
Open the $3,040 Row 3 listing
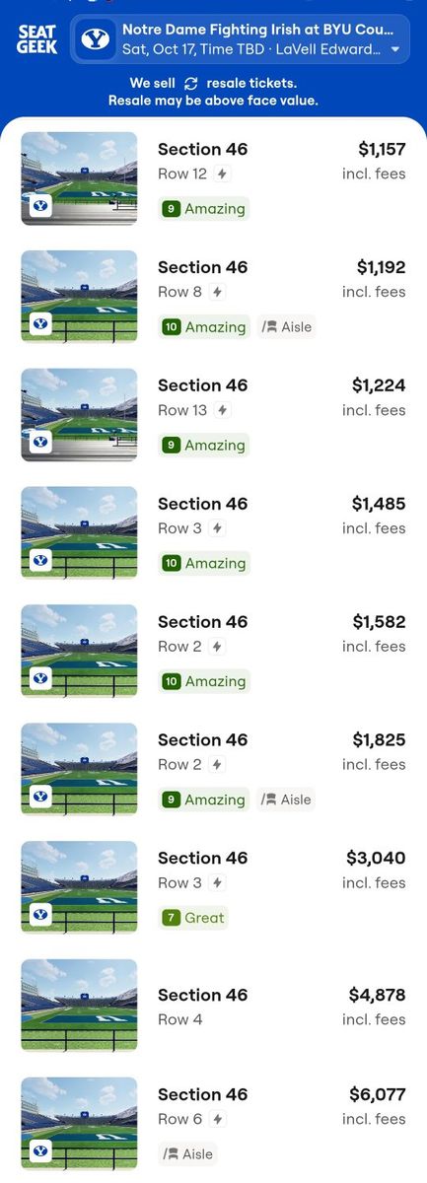(213, 888)
